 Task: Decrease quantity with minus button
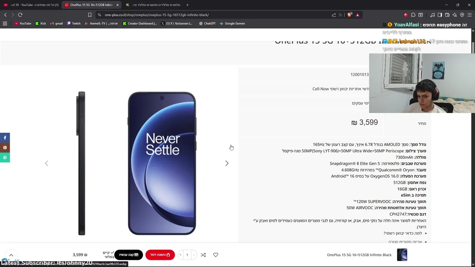(194, 255)
